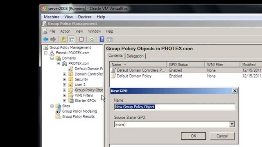Click the User 2 OU folder icon
Viewport: 262px width, 147px height.
71,85
